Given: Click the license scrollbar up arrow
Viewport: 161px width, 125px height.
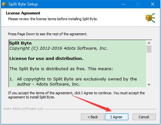Looking at the screenshot, I should coord(149,43).
